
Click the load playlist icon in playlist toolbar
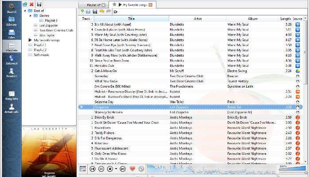tap(88, 12)
